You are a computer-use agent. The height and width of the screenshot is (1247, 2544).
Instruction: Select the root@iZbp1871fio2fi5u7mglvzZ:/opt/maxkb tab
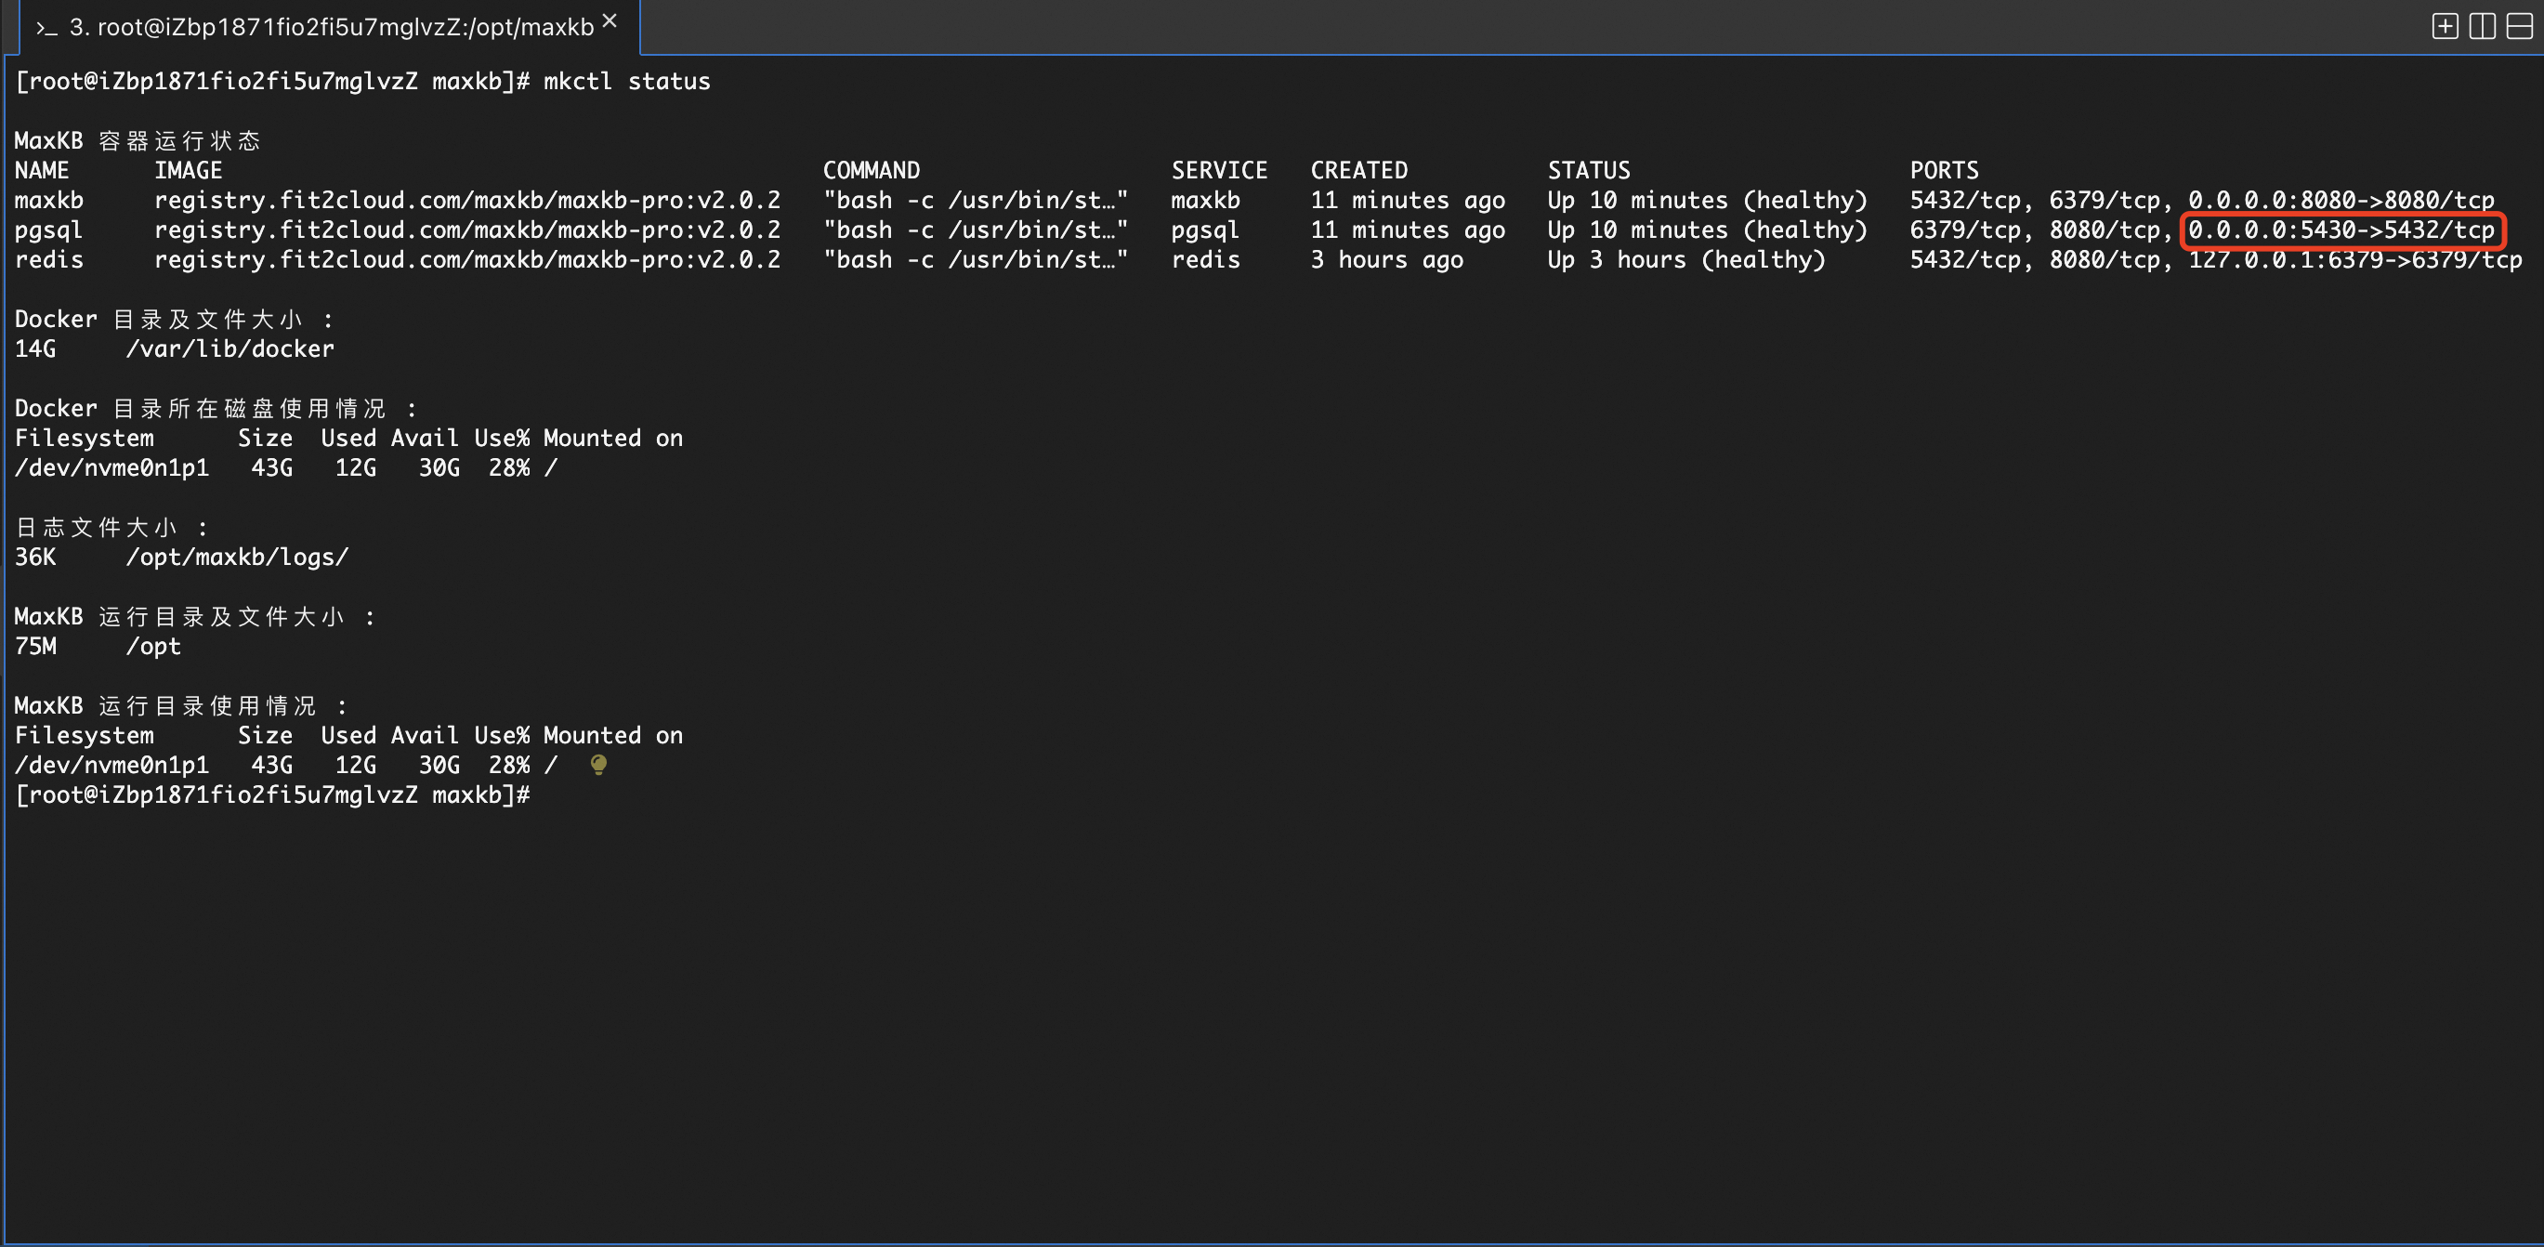[331, 28]
